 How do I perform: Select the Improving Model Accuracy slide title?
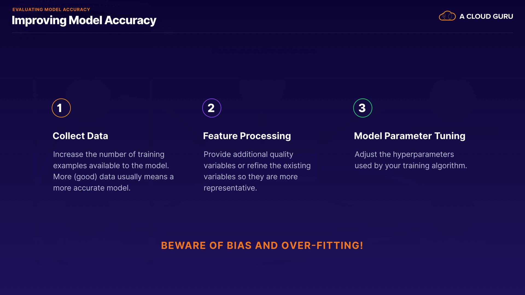coord(84,20)
